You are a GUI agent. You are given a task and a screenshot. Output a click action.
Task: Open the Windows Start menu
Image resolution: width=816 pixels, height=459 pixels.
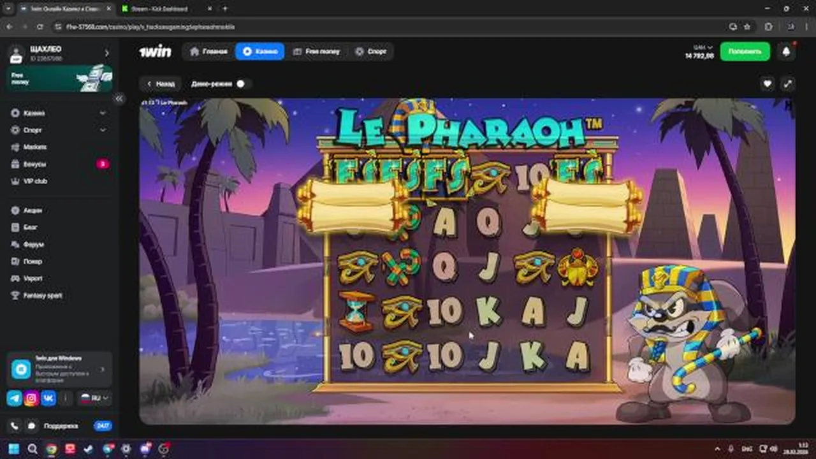[14, 449]
